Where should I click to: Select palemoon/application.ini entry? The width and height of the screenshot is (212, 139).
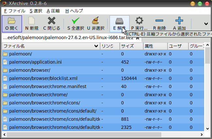coord(35,62)
